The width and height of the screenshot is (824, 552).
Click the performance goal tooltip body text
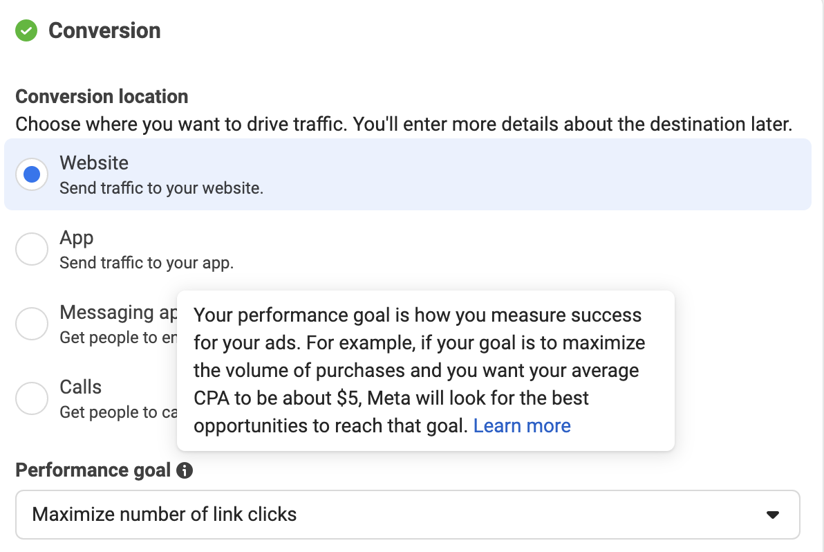[x=419, y=370]
